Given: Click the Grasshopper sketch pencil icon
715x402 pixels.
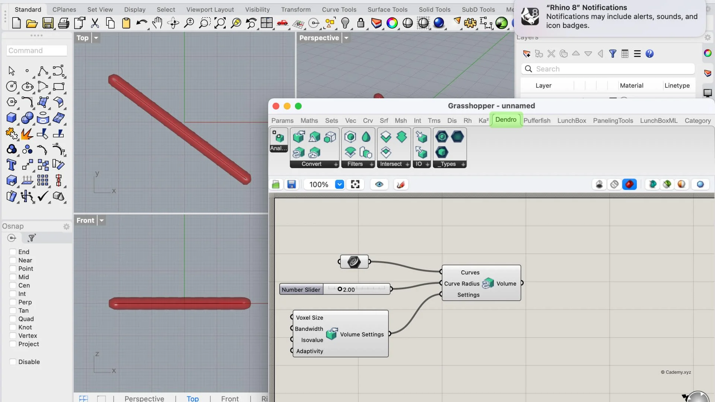Looking at the screenshot, I should tap(401, 184).
